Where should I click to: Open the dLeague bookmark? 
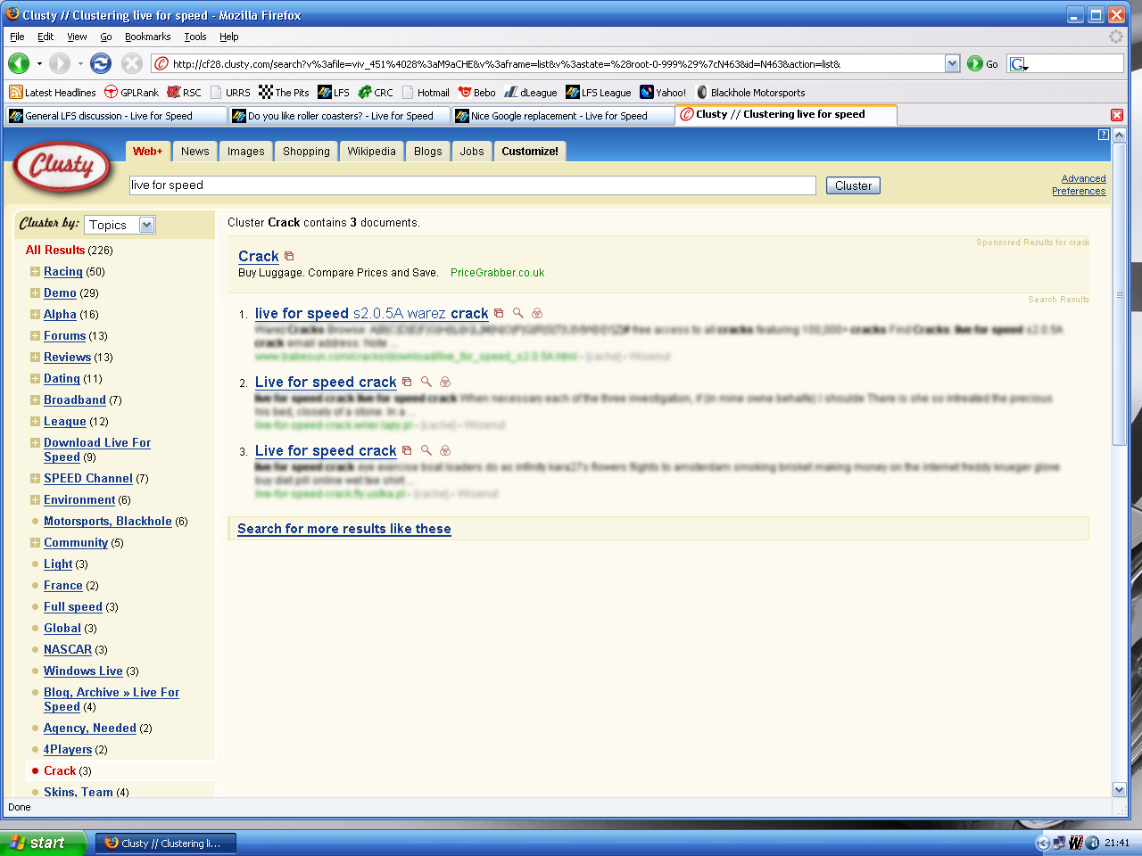531,93
